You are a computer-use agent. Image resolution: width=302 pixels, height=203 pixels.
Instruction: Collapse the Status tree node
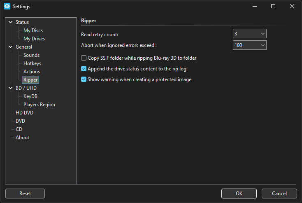tap(11, 22)
